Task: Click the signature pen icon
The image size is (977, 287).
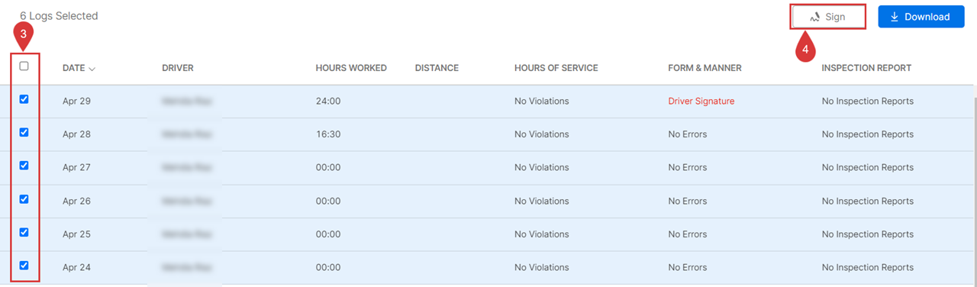Action: [815, 17]
